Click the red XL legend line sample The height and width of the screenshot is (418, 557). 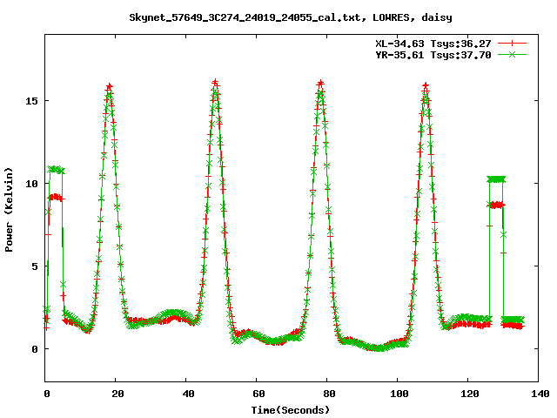tap(512, 44)
